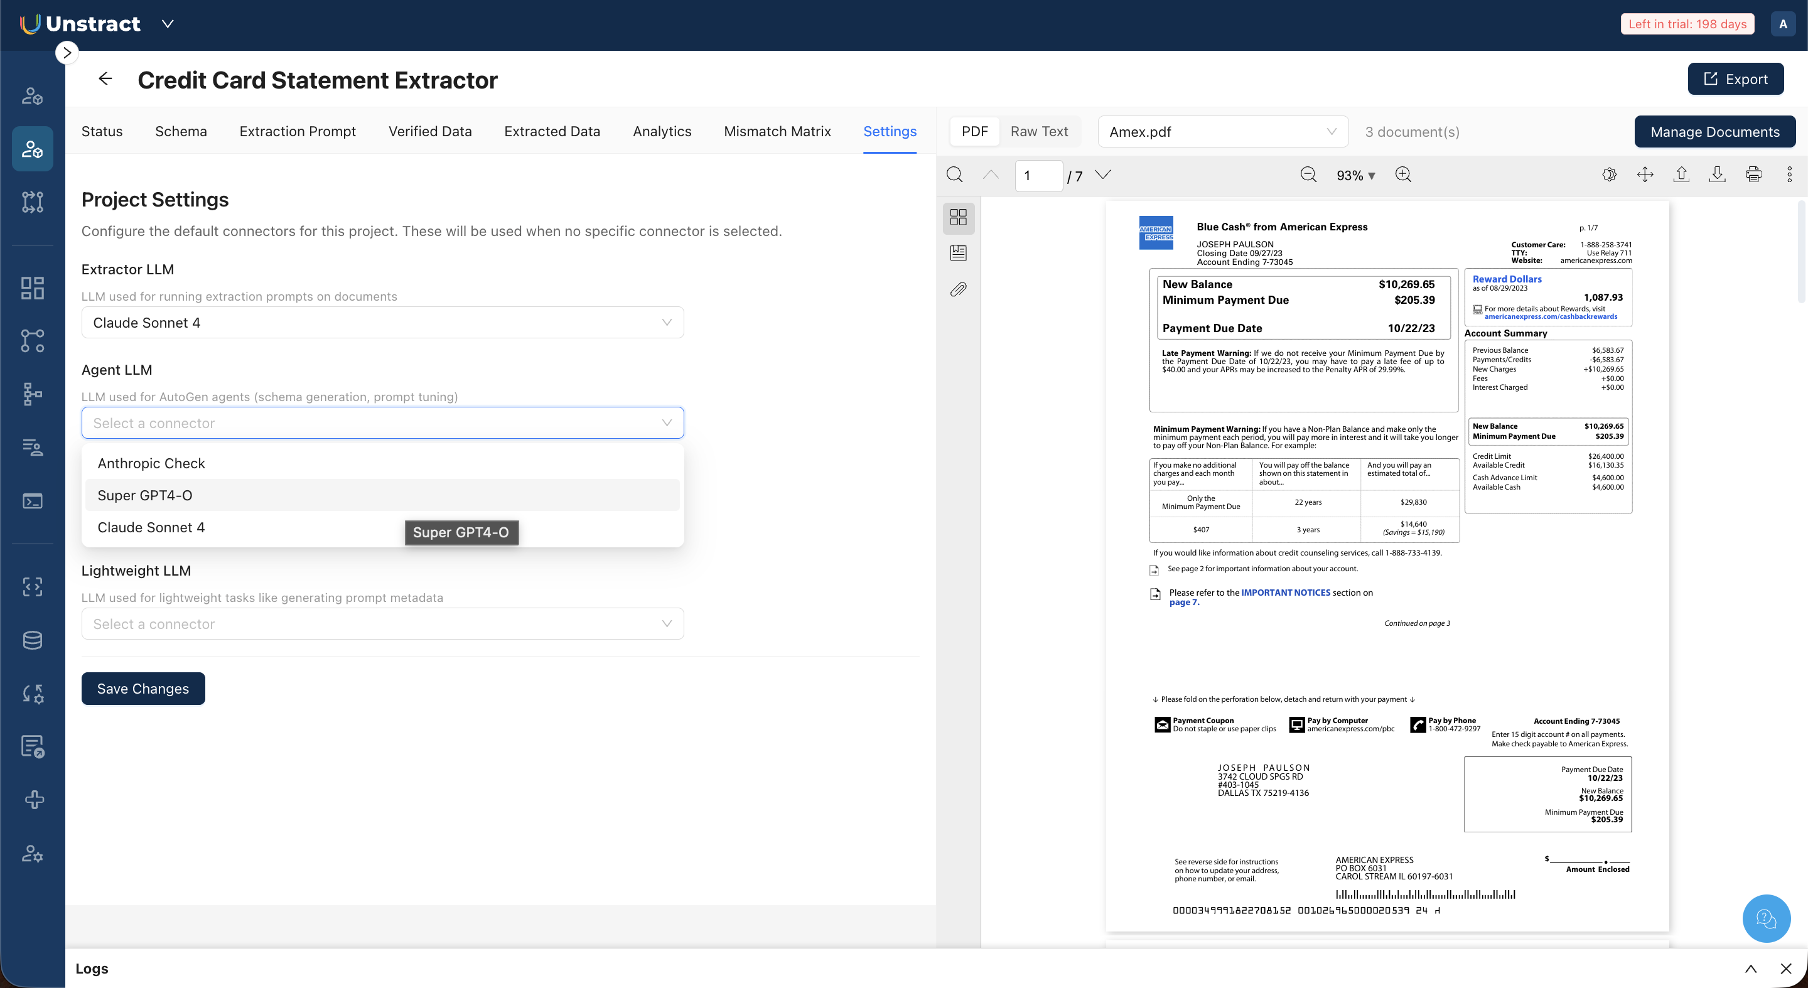This screenshot has height=988, width=1808.
Task: Expand the Logs panel upward
Action: [x=1750, y=969]
